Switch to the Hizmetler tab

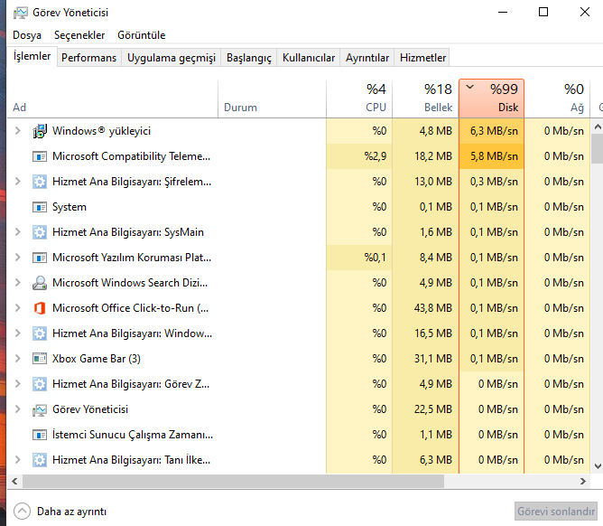click(x=422, y=58)
